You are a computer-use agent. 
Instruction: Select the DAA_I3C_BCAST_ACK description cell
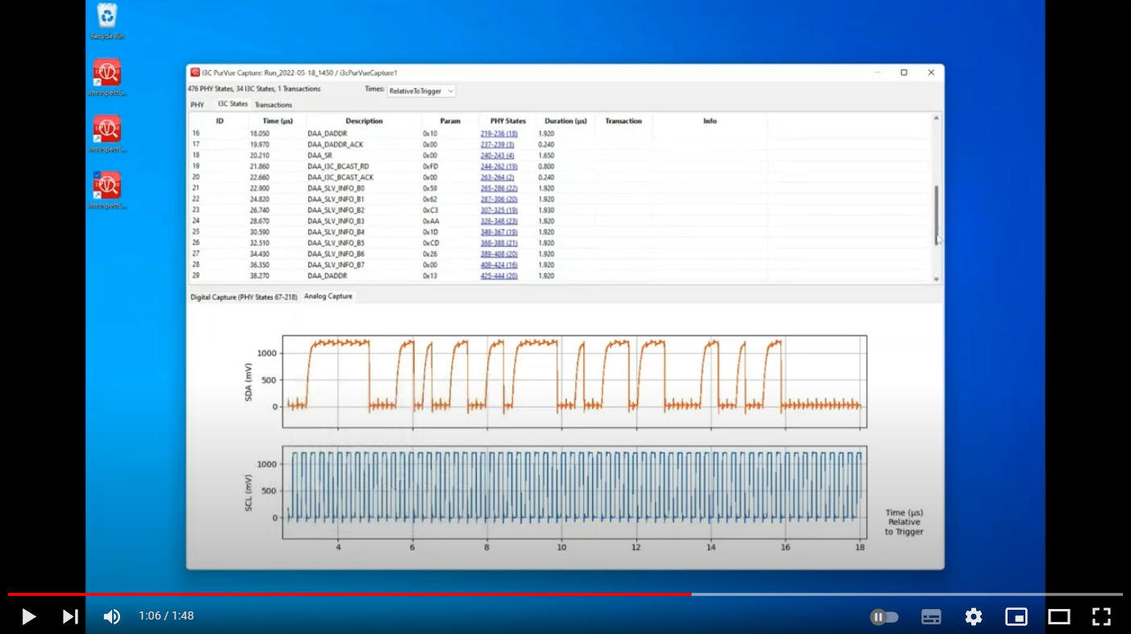[x=340, y=177]
